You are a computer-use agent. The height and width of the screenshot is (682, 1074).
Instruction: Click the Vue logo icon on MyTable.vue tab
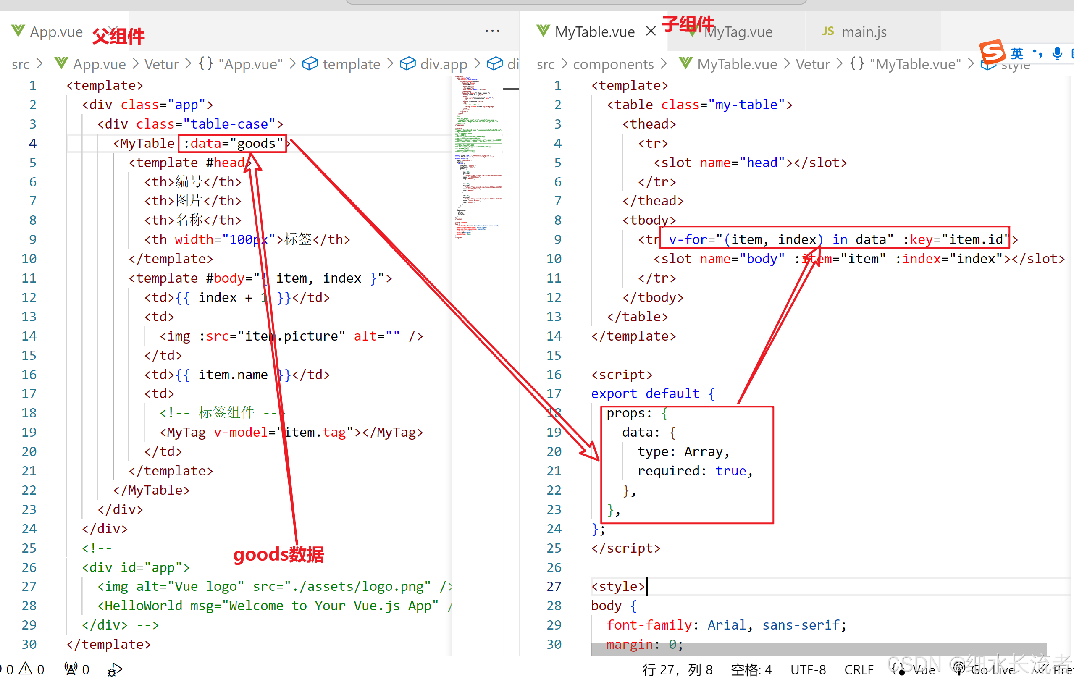[543, 31]
